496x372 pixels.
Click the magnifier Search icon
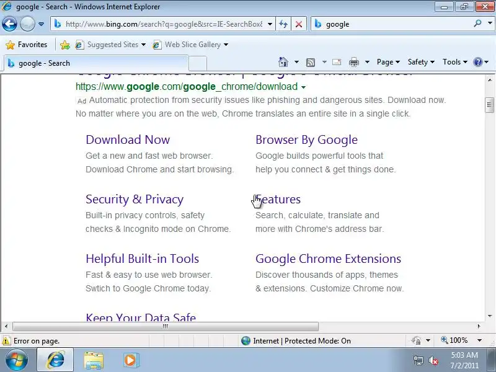point(477,24)
